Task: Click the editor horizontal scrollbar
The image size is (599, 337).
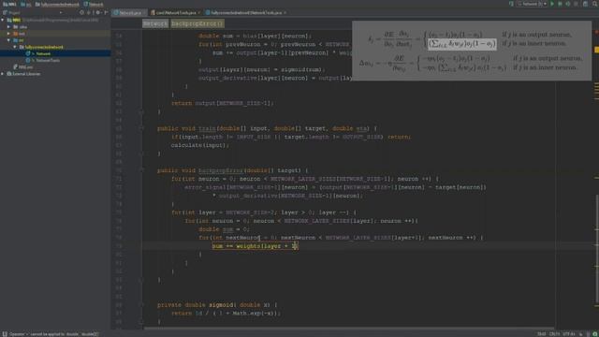Action: pos(349,329)
